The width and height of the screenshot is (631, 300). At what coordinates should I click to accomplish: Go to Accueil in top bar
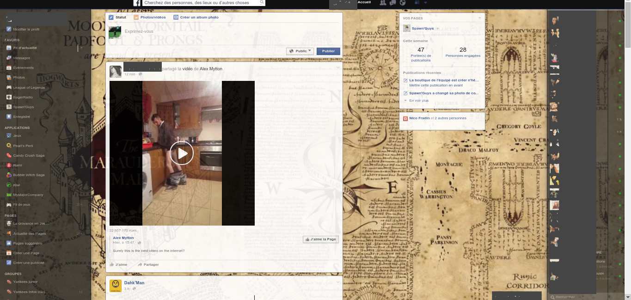coord(364,2)
